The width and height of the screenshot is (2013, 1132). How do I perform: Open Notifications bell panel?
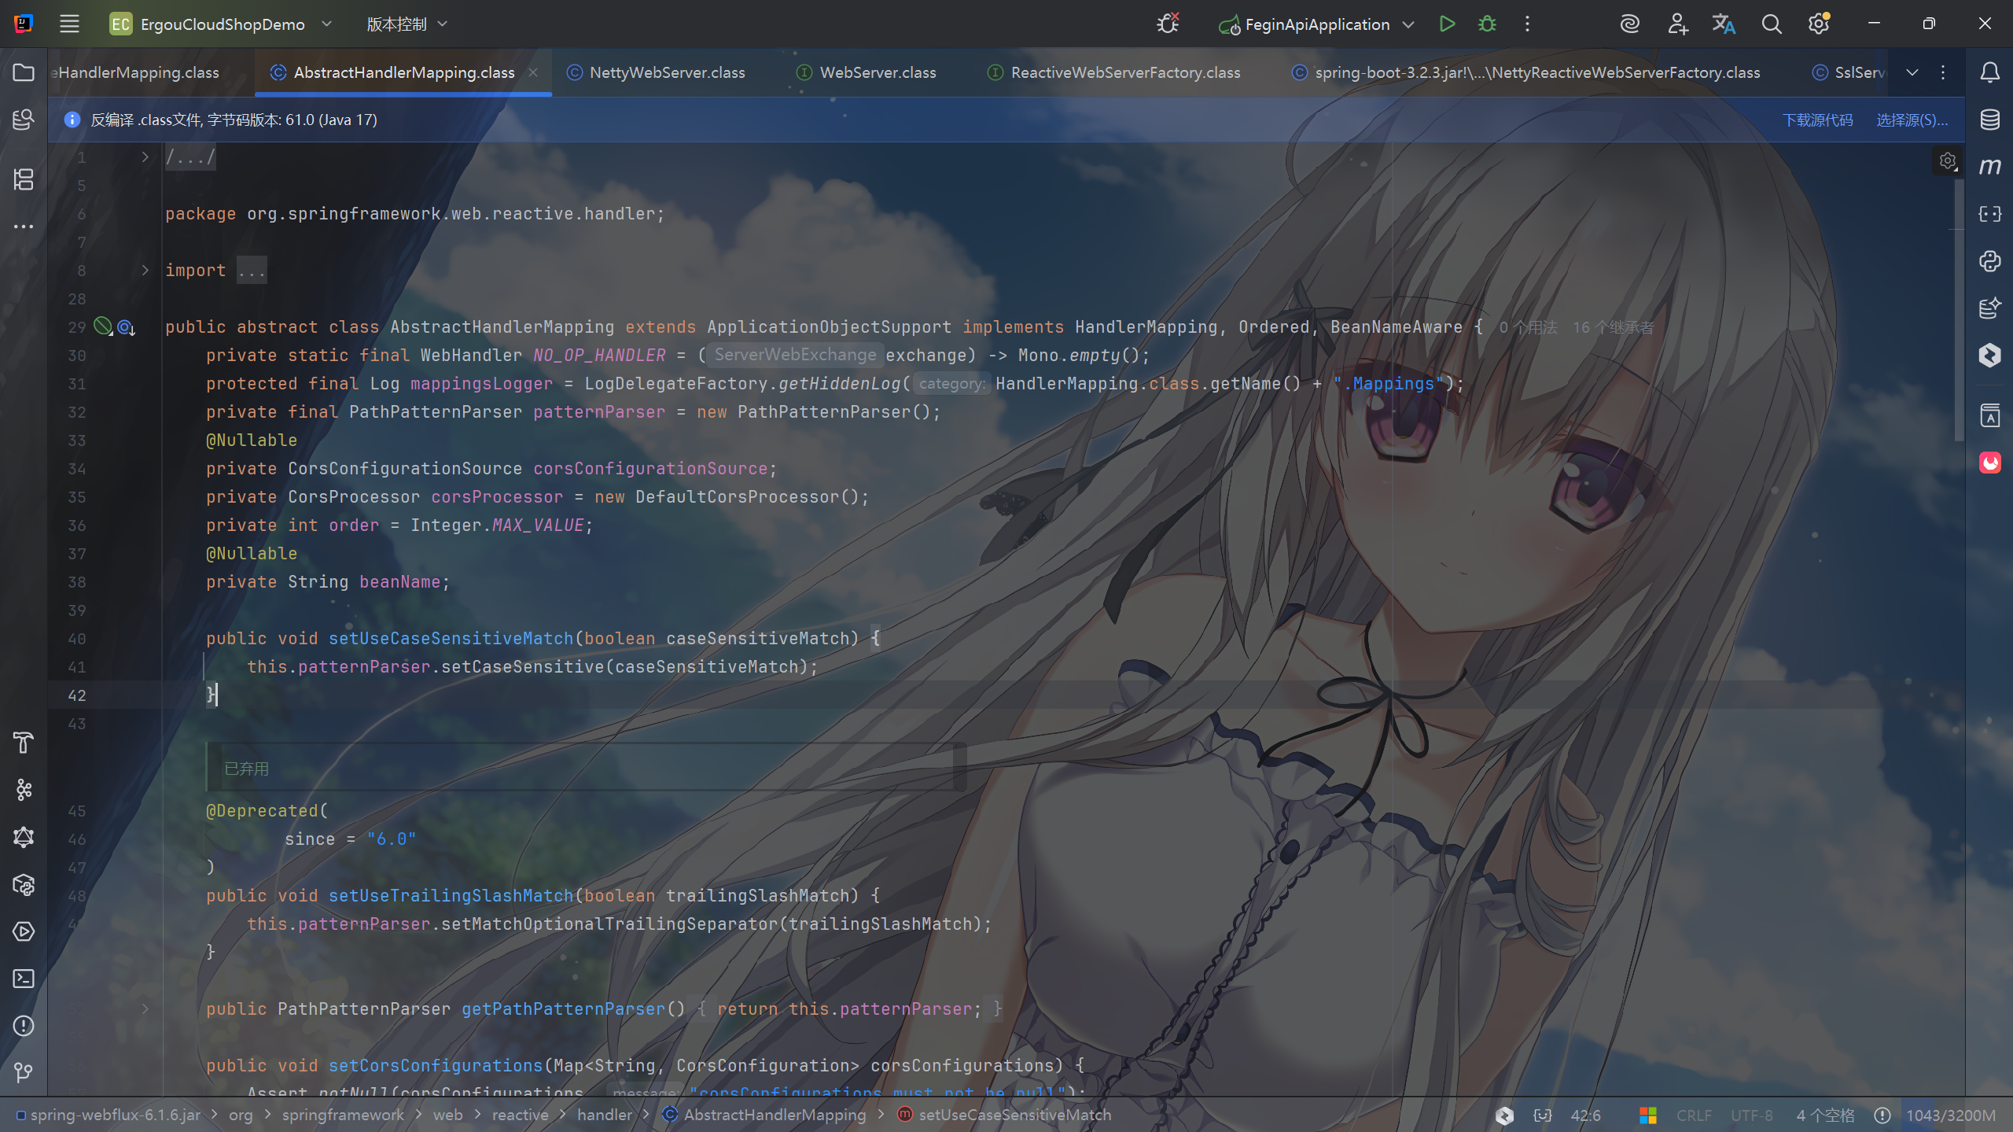click(1989, 72)
